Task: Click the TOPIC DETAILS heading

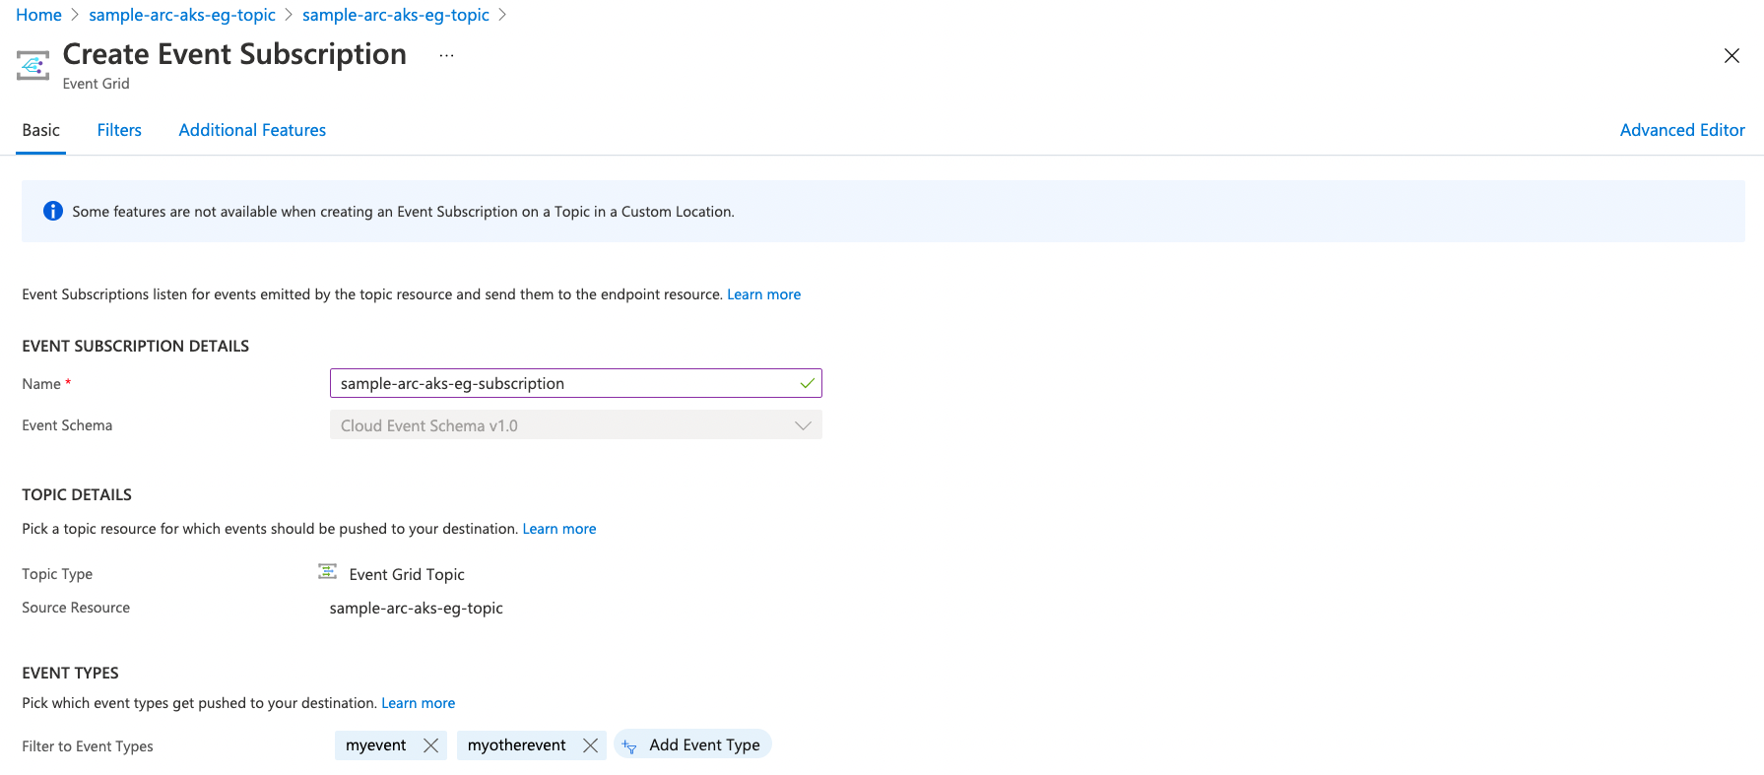Action: (77, 494)
